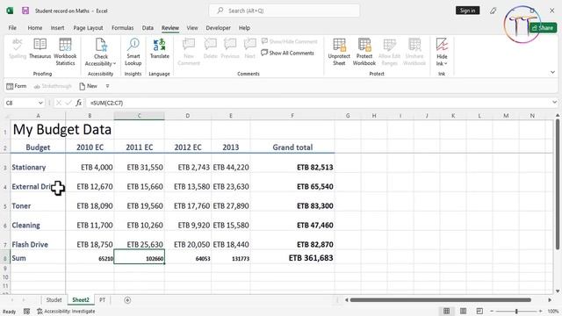This screenshot has height=316, width=562.
Task: Select cell with ETB 361,683
Action: coord(292,258)
